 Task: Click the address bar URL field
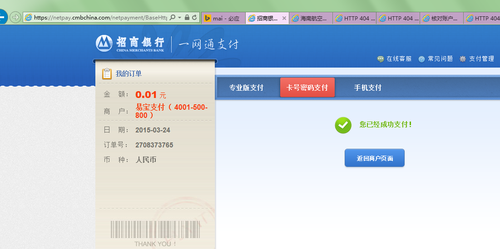(100, 18)
